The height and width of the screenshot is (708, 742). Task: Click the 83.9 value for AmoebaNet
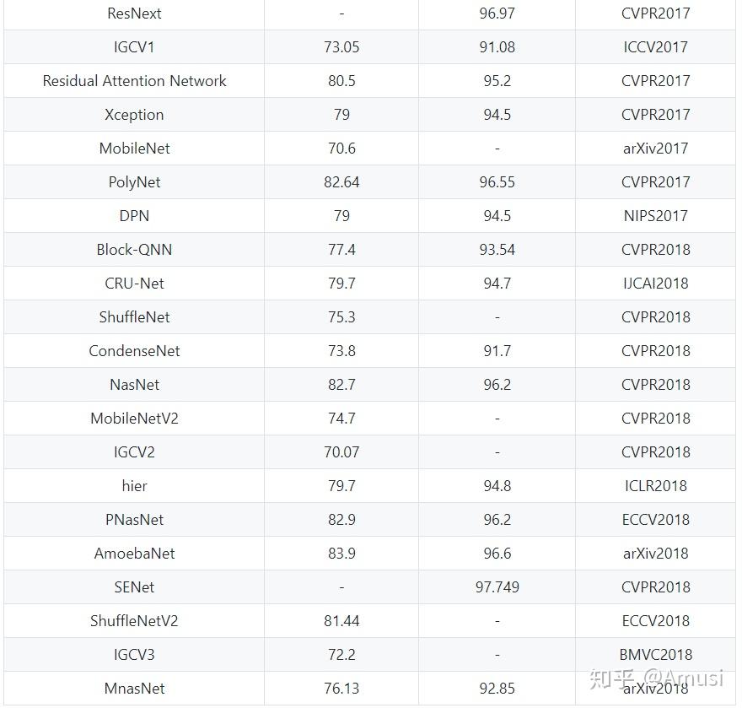pyautogui.click(x=341, y=554)
